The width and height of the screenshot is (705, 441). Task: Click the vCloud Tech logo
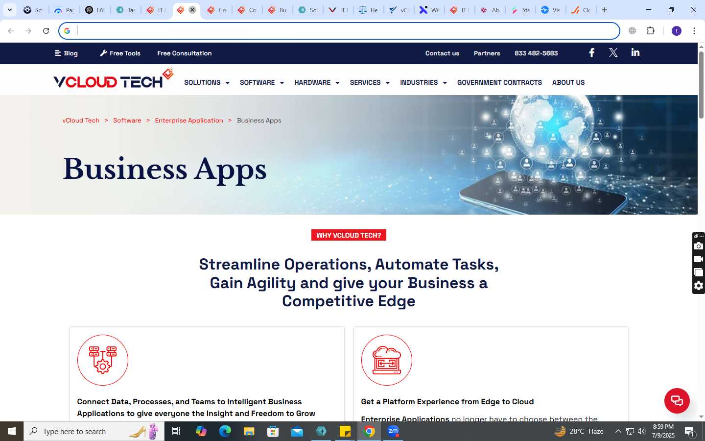coord(114,79)
